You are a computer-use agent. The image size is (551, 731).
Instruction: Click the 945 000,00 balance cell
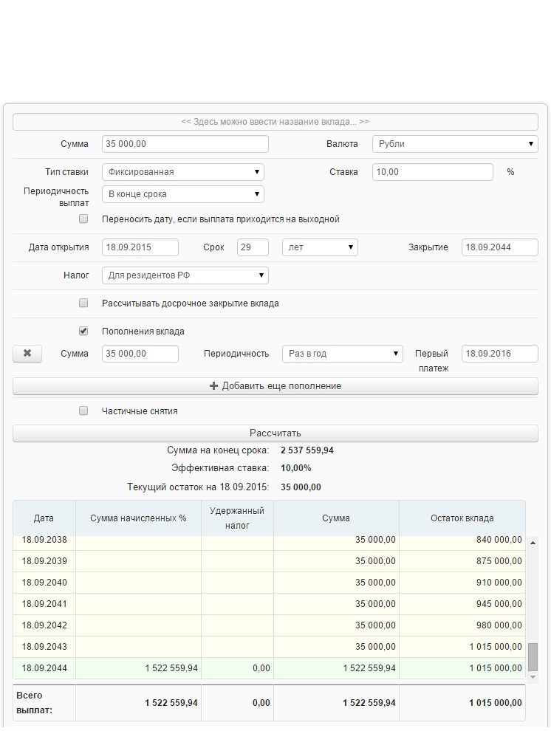tap(462, 604)
